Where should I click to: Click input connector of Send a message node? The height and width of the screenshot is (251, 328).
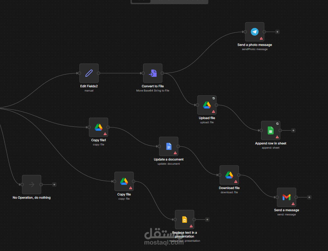click(277, 197)
